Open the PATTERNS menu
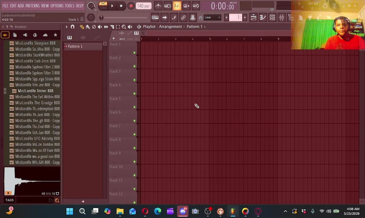The width and height of the screenshot is (365, 218). [x=32, y=6]
